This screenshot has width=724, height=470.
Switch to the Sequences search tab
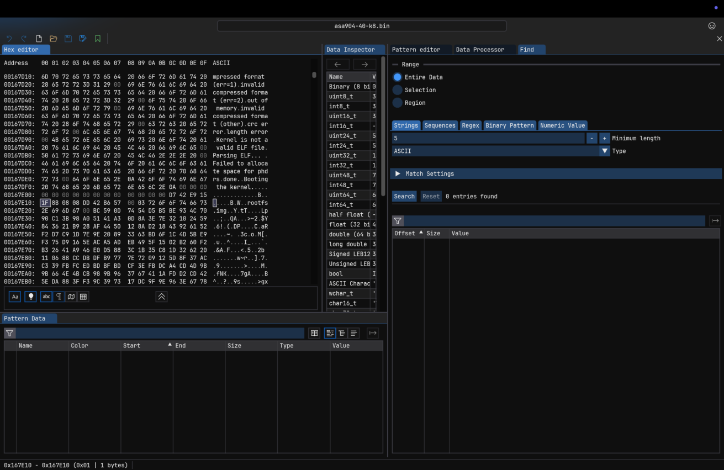440,125
